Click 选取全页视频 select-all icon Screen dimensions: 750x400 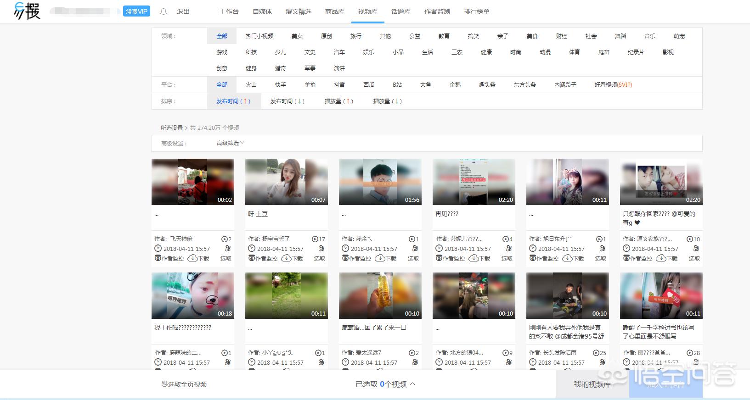point(164,384)
